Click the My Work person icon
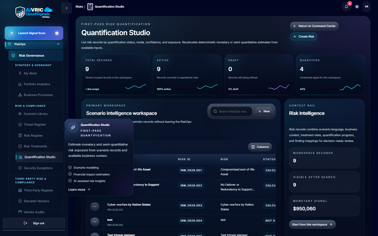The image size is (378, 236). [20, 73]
